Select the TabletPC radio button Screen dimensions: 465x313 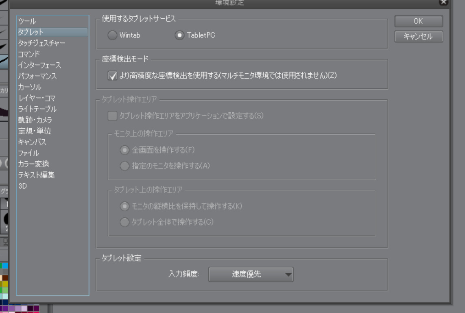pos(179,35)
